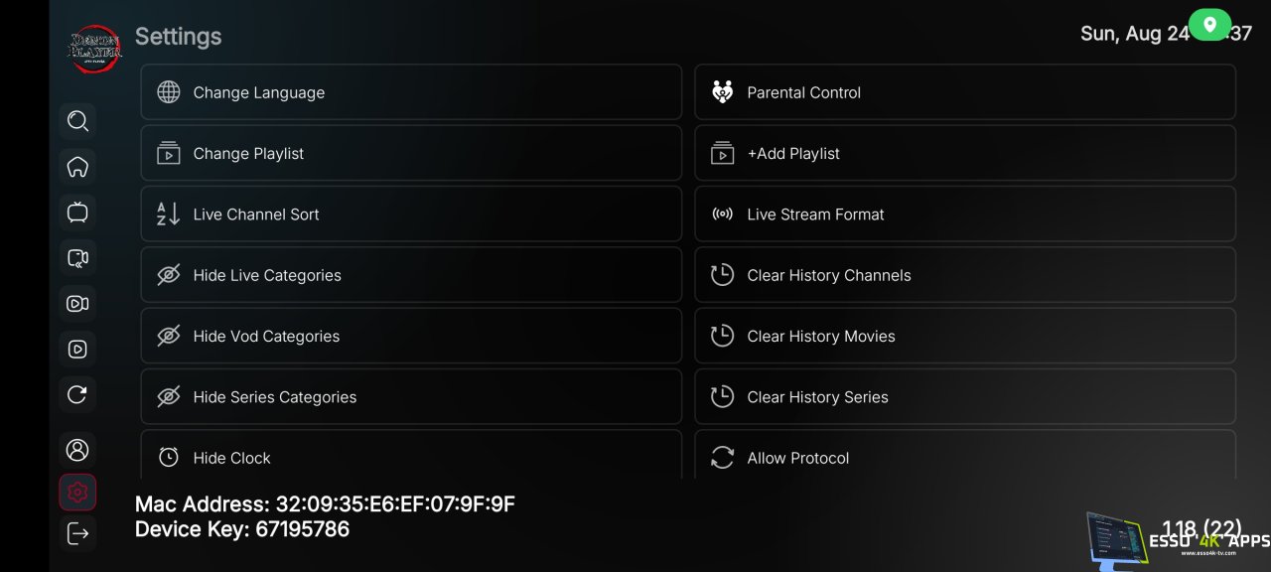Toggle the Hide Clock setting
Viewport: 1271px width, 572px height.
(411, 457)
